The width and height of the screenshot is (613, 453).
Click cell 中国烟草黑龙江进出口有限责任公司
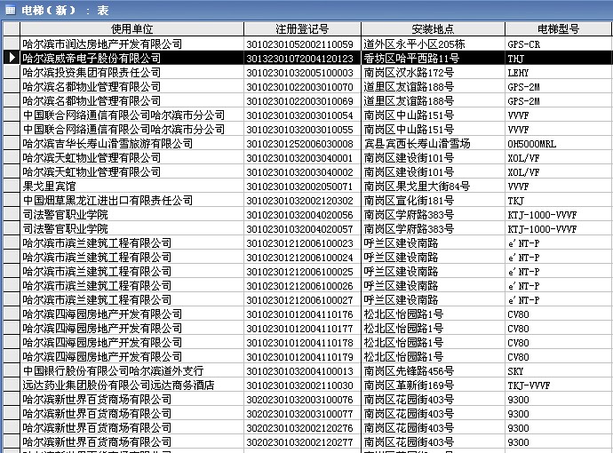[x=131, y=200]
